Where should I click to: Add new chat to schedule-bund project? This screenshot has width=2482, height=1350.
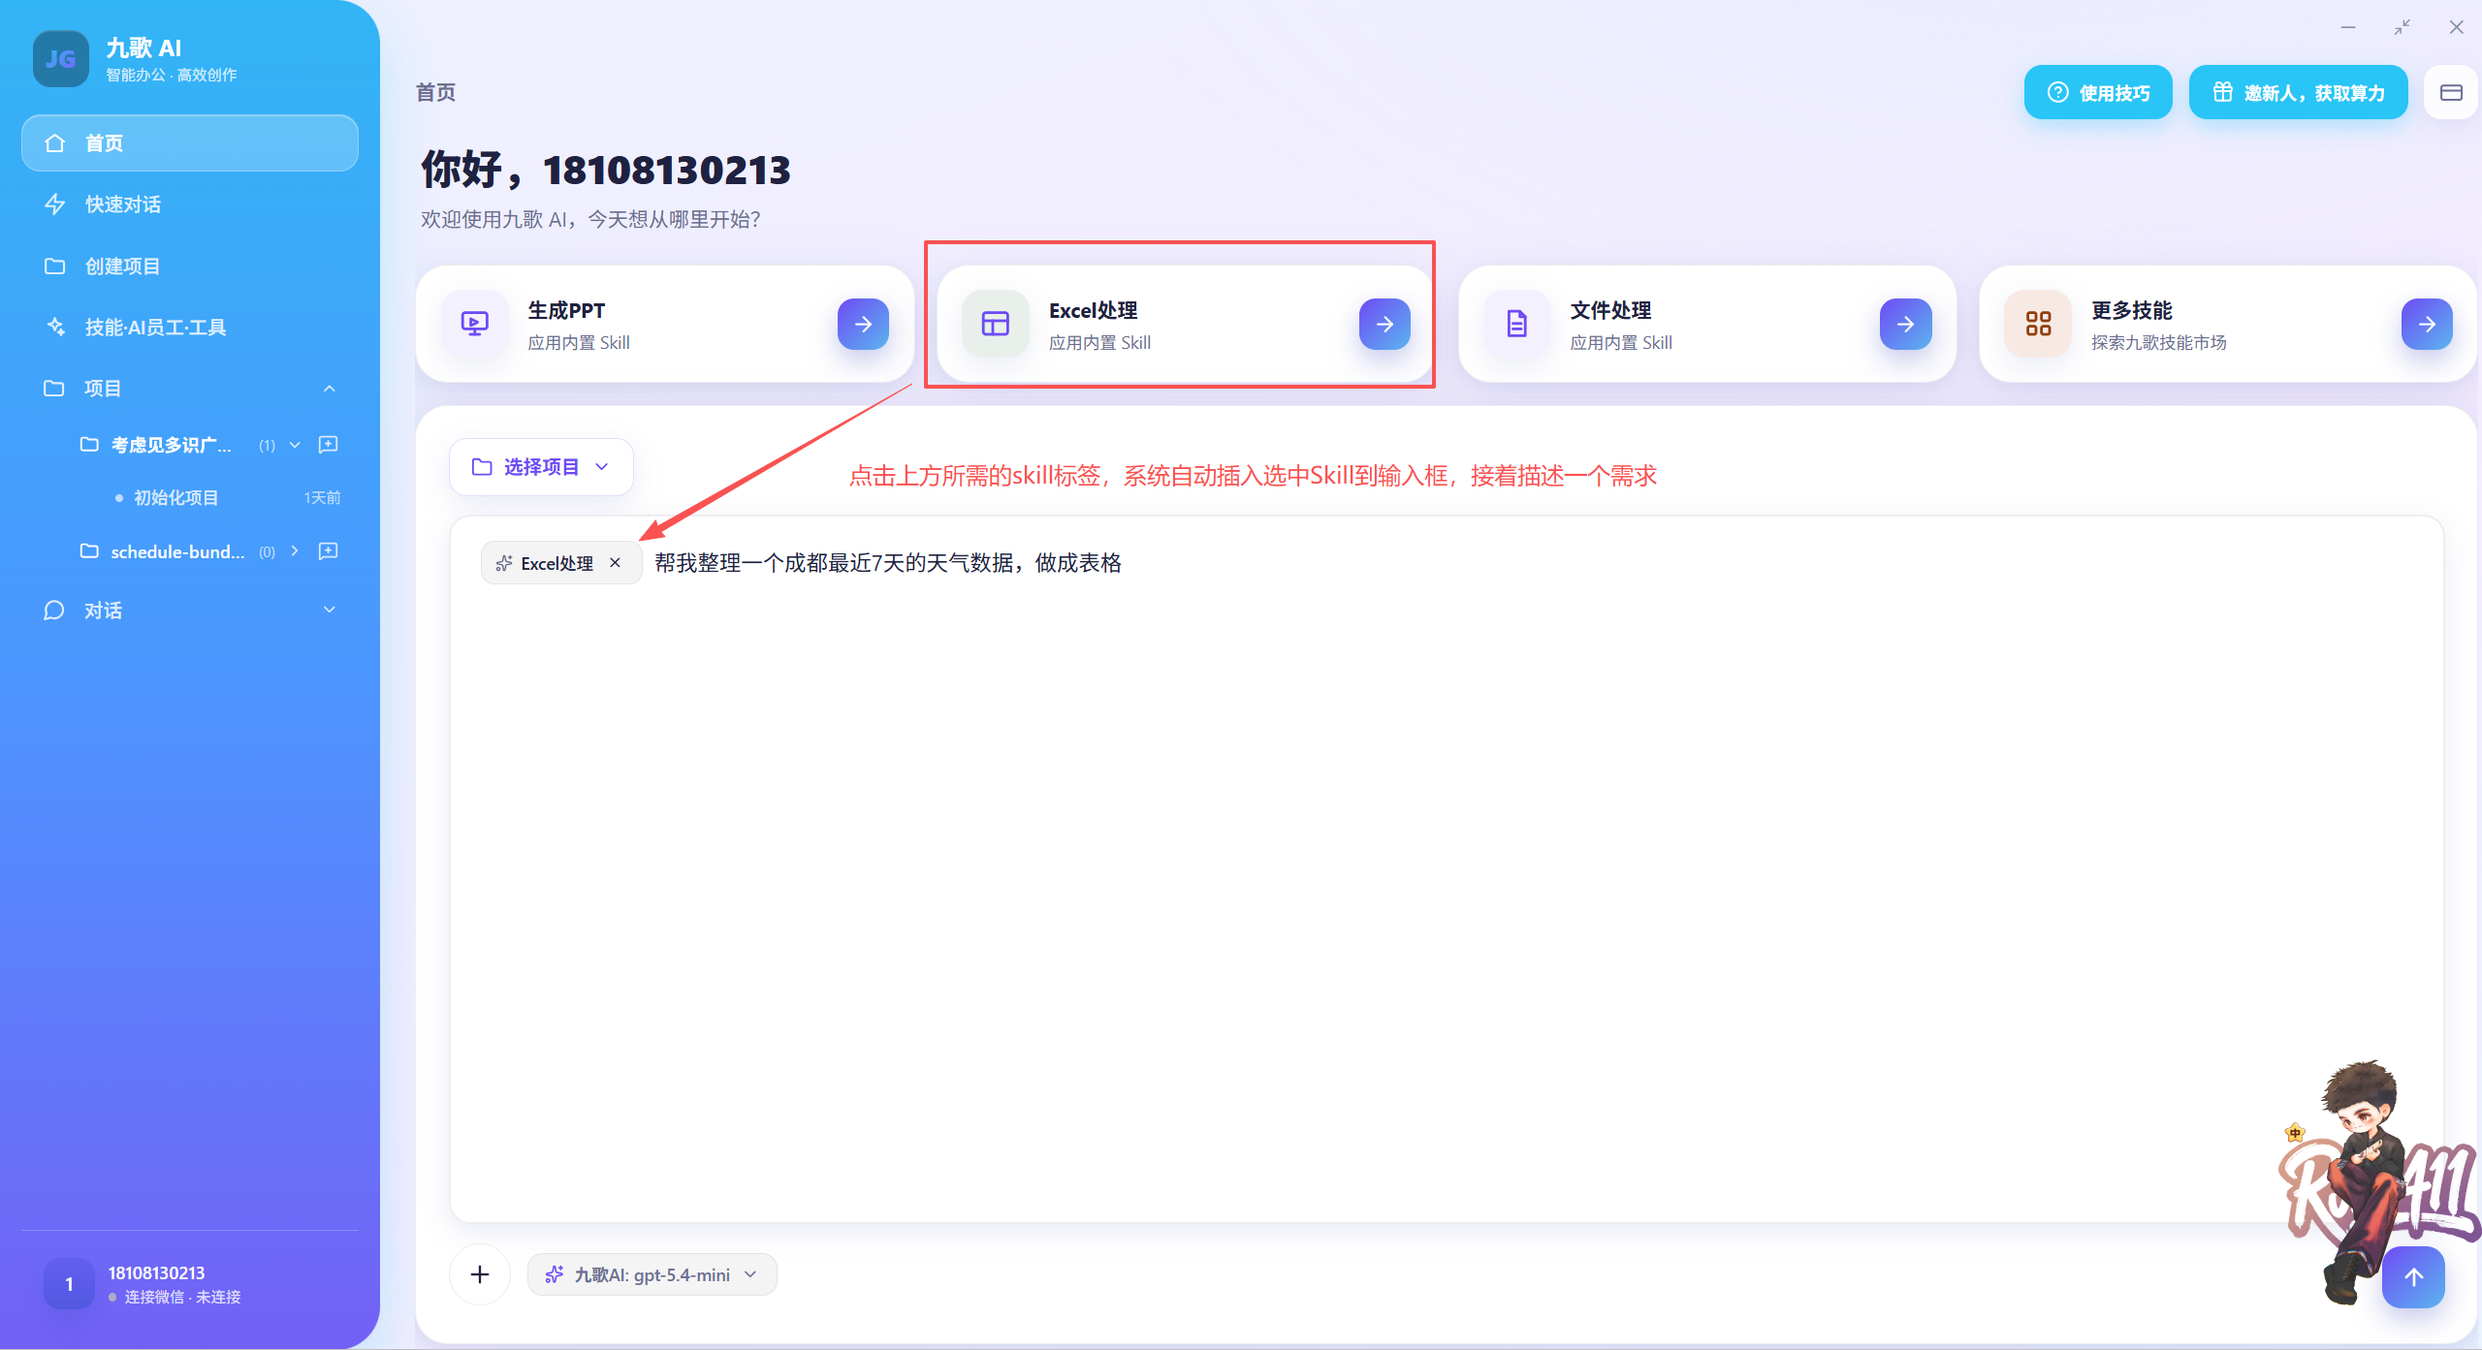(329, 550)
